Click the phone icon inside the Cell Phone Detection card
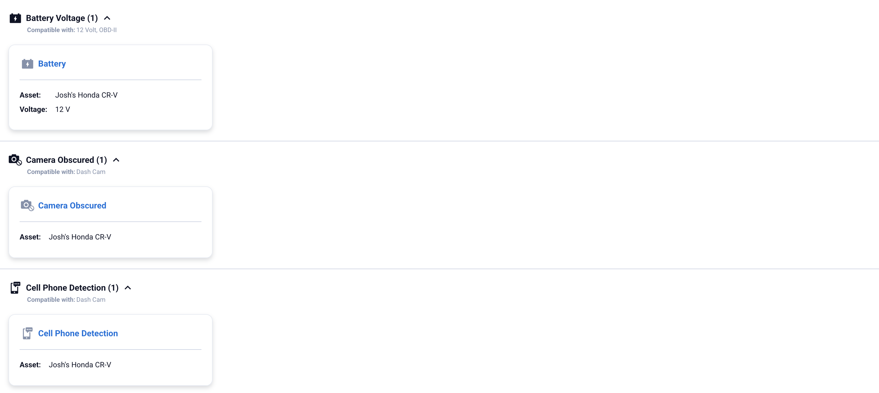 (27, 333)
